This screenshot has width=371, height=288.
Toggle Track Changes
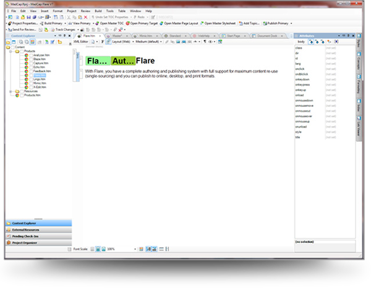(63, 30)
